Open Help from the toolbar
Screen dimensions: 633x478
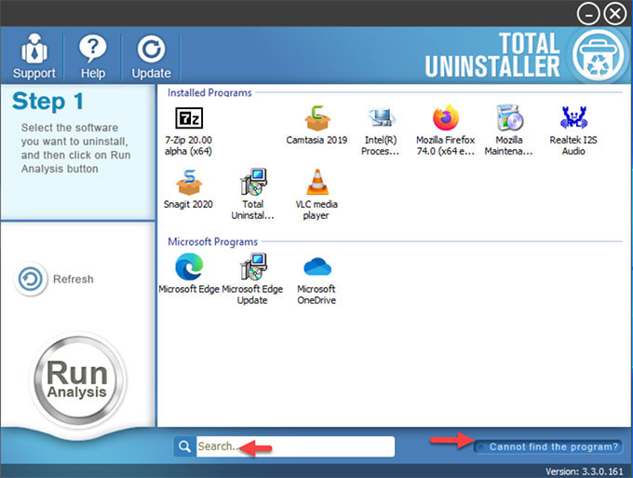[x=93, y=56]
